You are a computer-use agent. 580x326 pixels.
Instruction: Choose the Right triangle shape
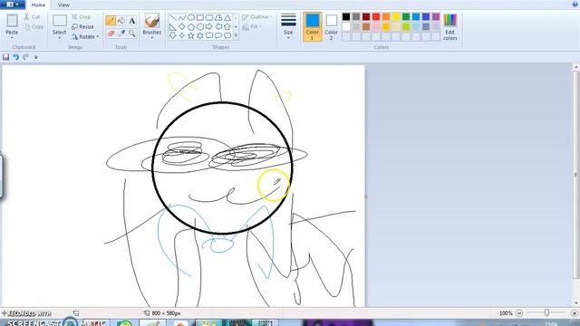click(x=173, y=26)
